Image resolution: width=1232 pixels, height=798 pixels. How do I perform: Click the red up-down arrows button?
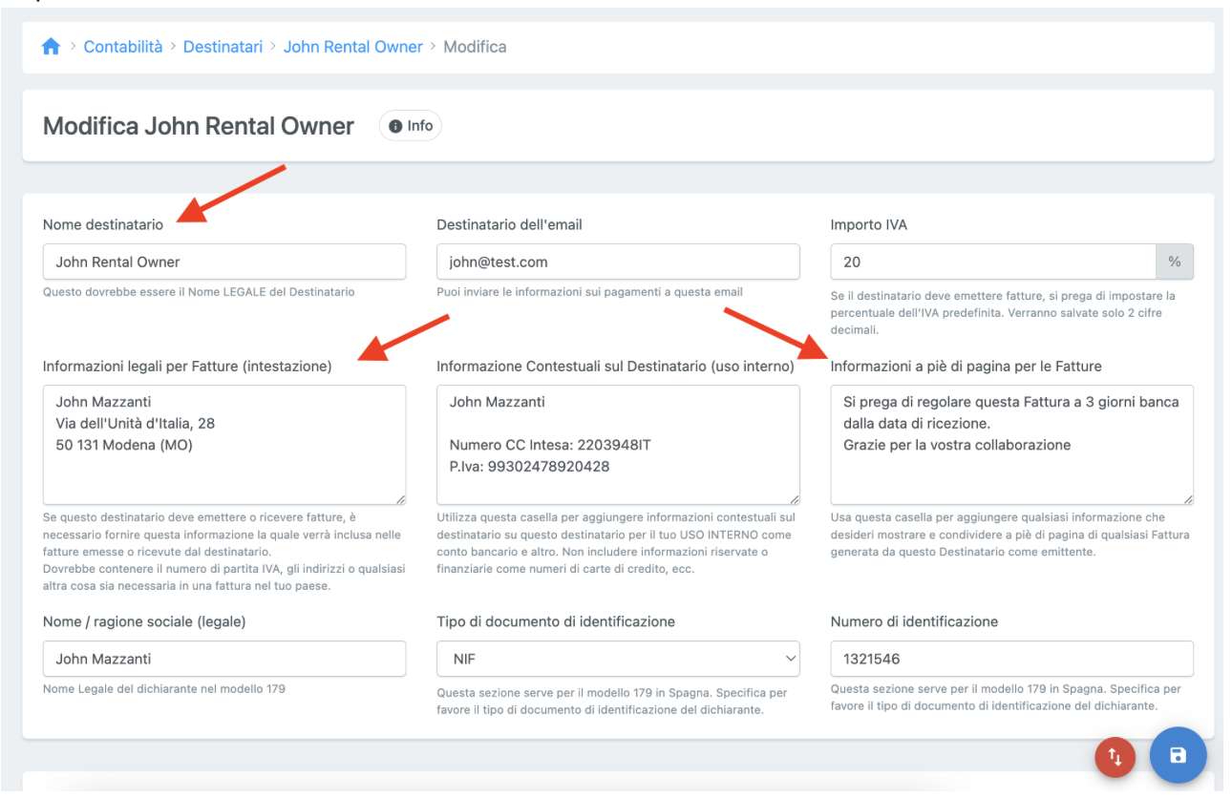point(1115,757)
